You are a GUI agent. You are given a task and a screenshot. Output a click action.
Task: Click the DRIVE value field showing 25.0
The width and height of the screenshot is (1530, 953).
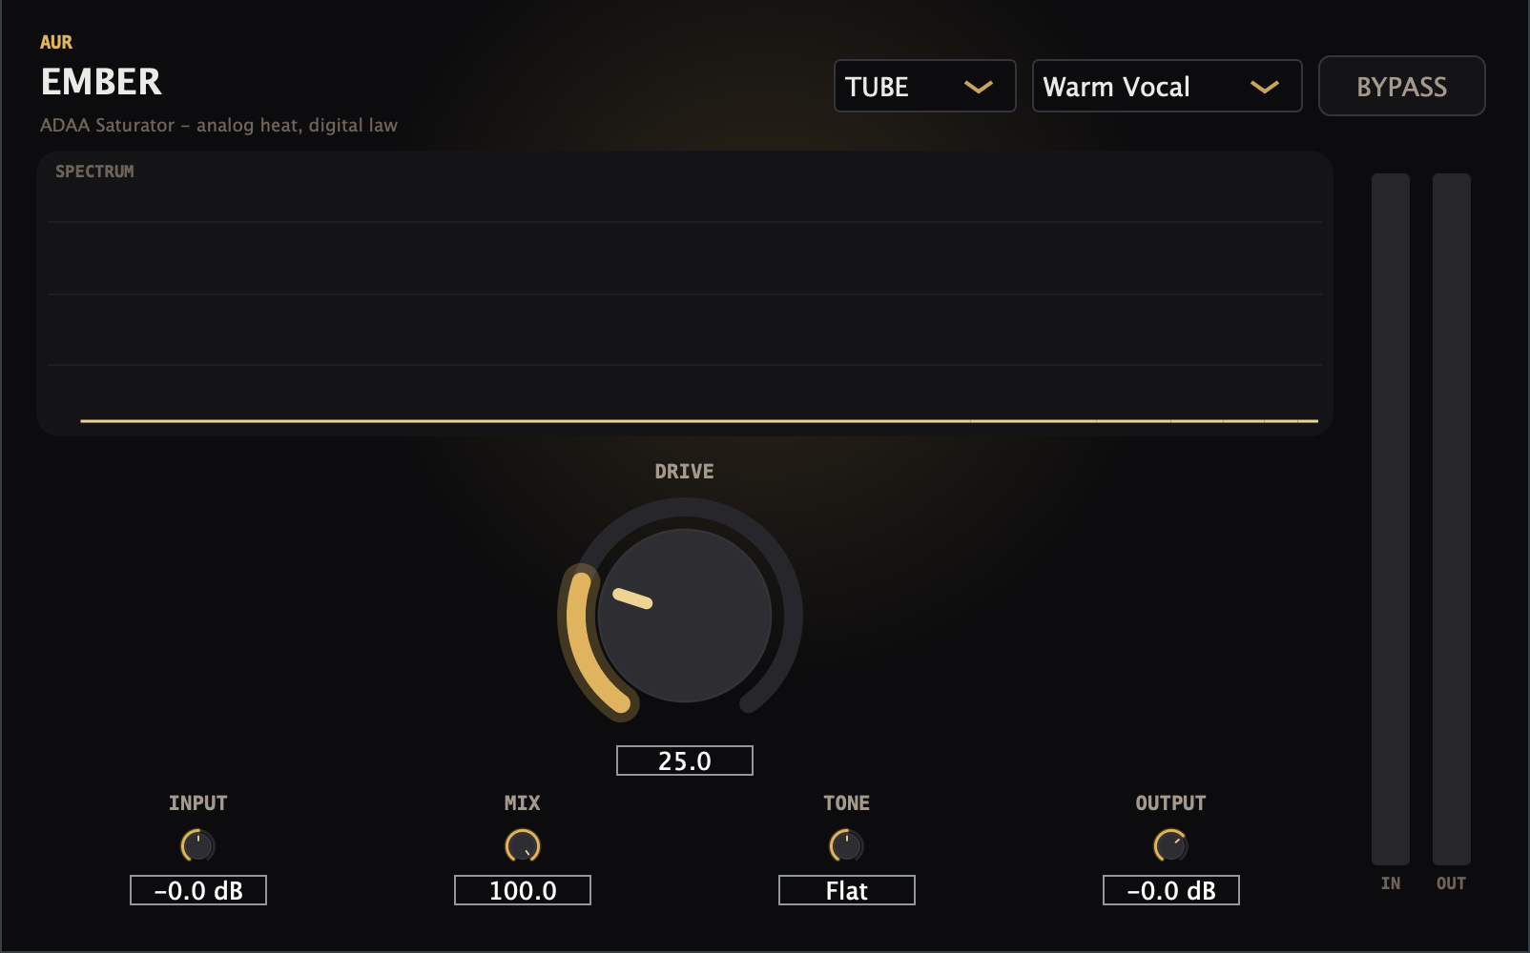tap(684, 760)
